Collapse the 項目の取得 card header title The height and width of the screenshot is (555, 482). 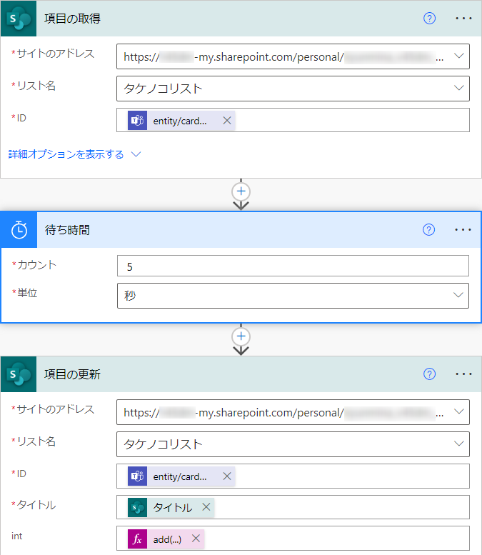pos(73,19)
